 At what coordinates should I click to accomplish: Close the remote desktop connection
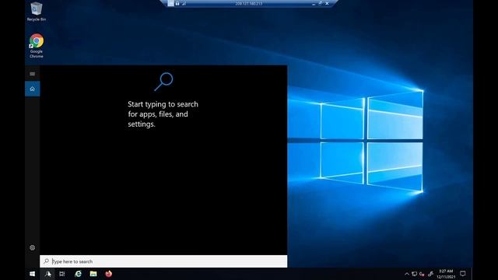(327, 3)
